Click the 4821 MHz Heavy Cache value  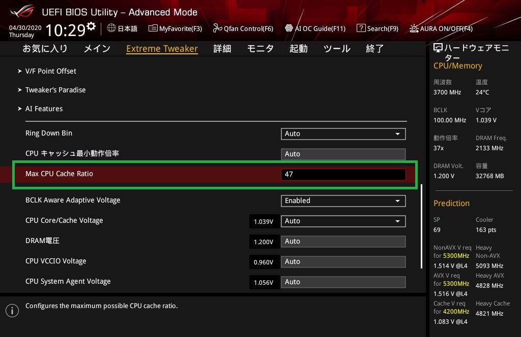(x=489, y=314)
